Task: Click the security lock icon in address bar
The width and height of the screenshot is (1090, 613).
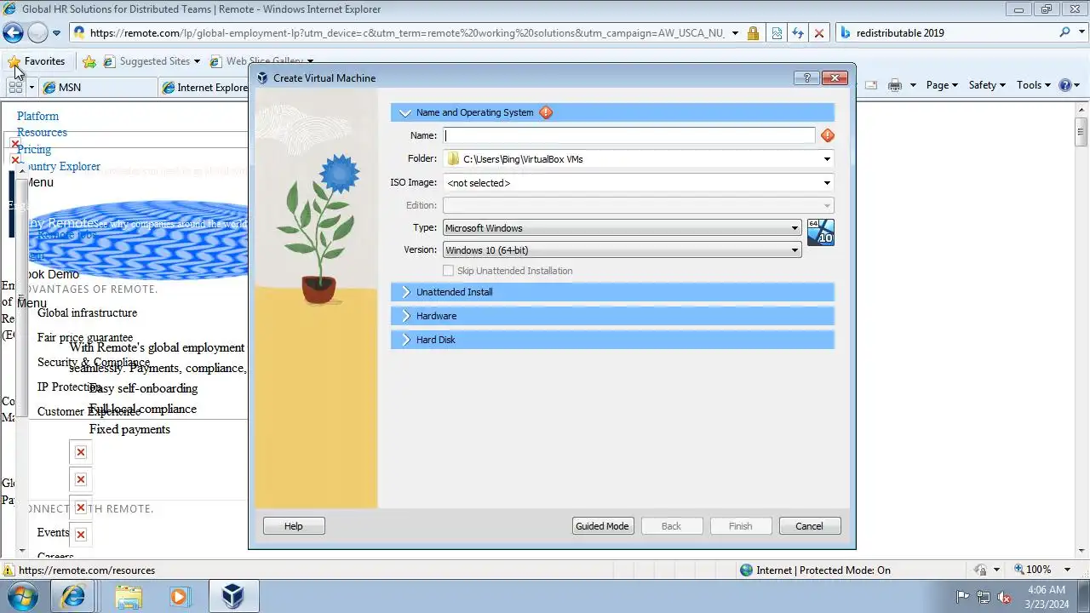Action: (753, 33)
